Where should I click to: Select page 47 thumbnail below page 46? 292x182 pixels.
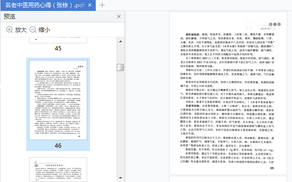tap(58, 170)
